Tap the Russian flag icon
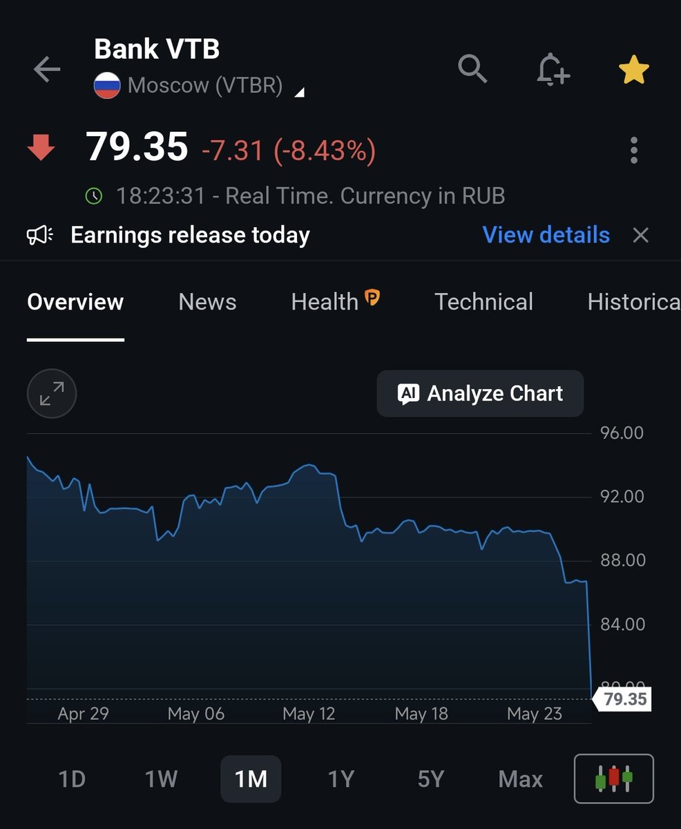 click(107, 86)
